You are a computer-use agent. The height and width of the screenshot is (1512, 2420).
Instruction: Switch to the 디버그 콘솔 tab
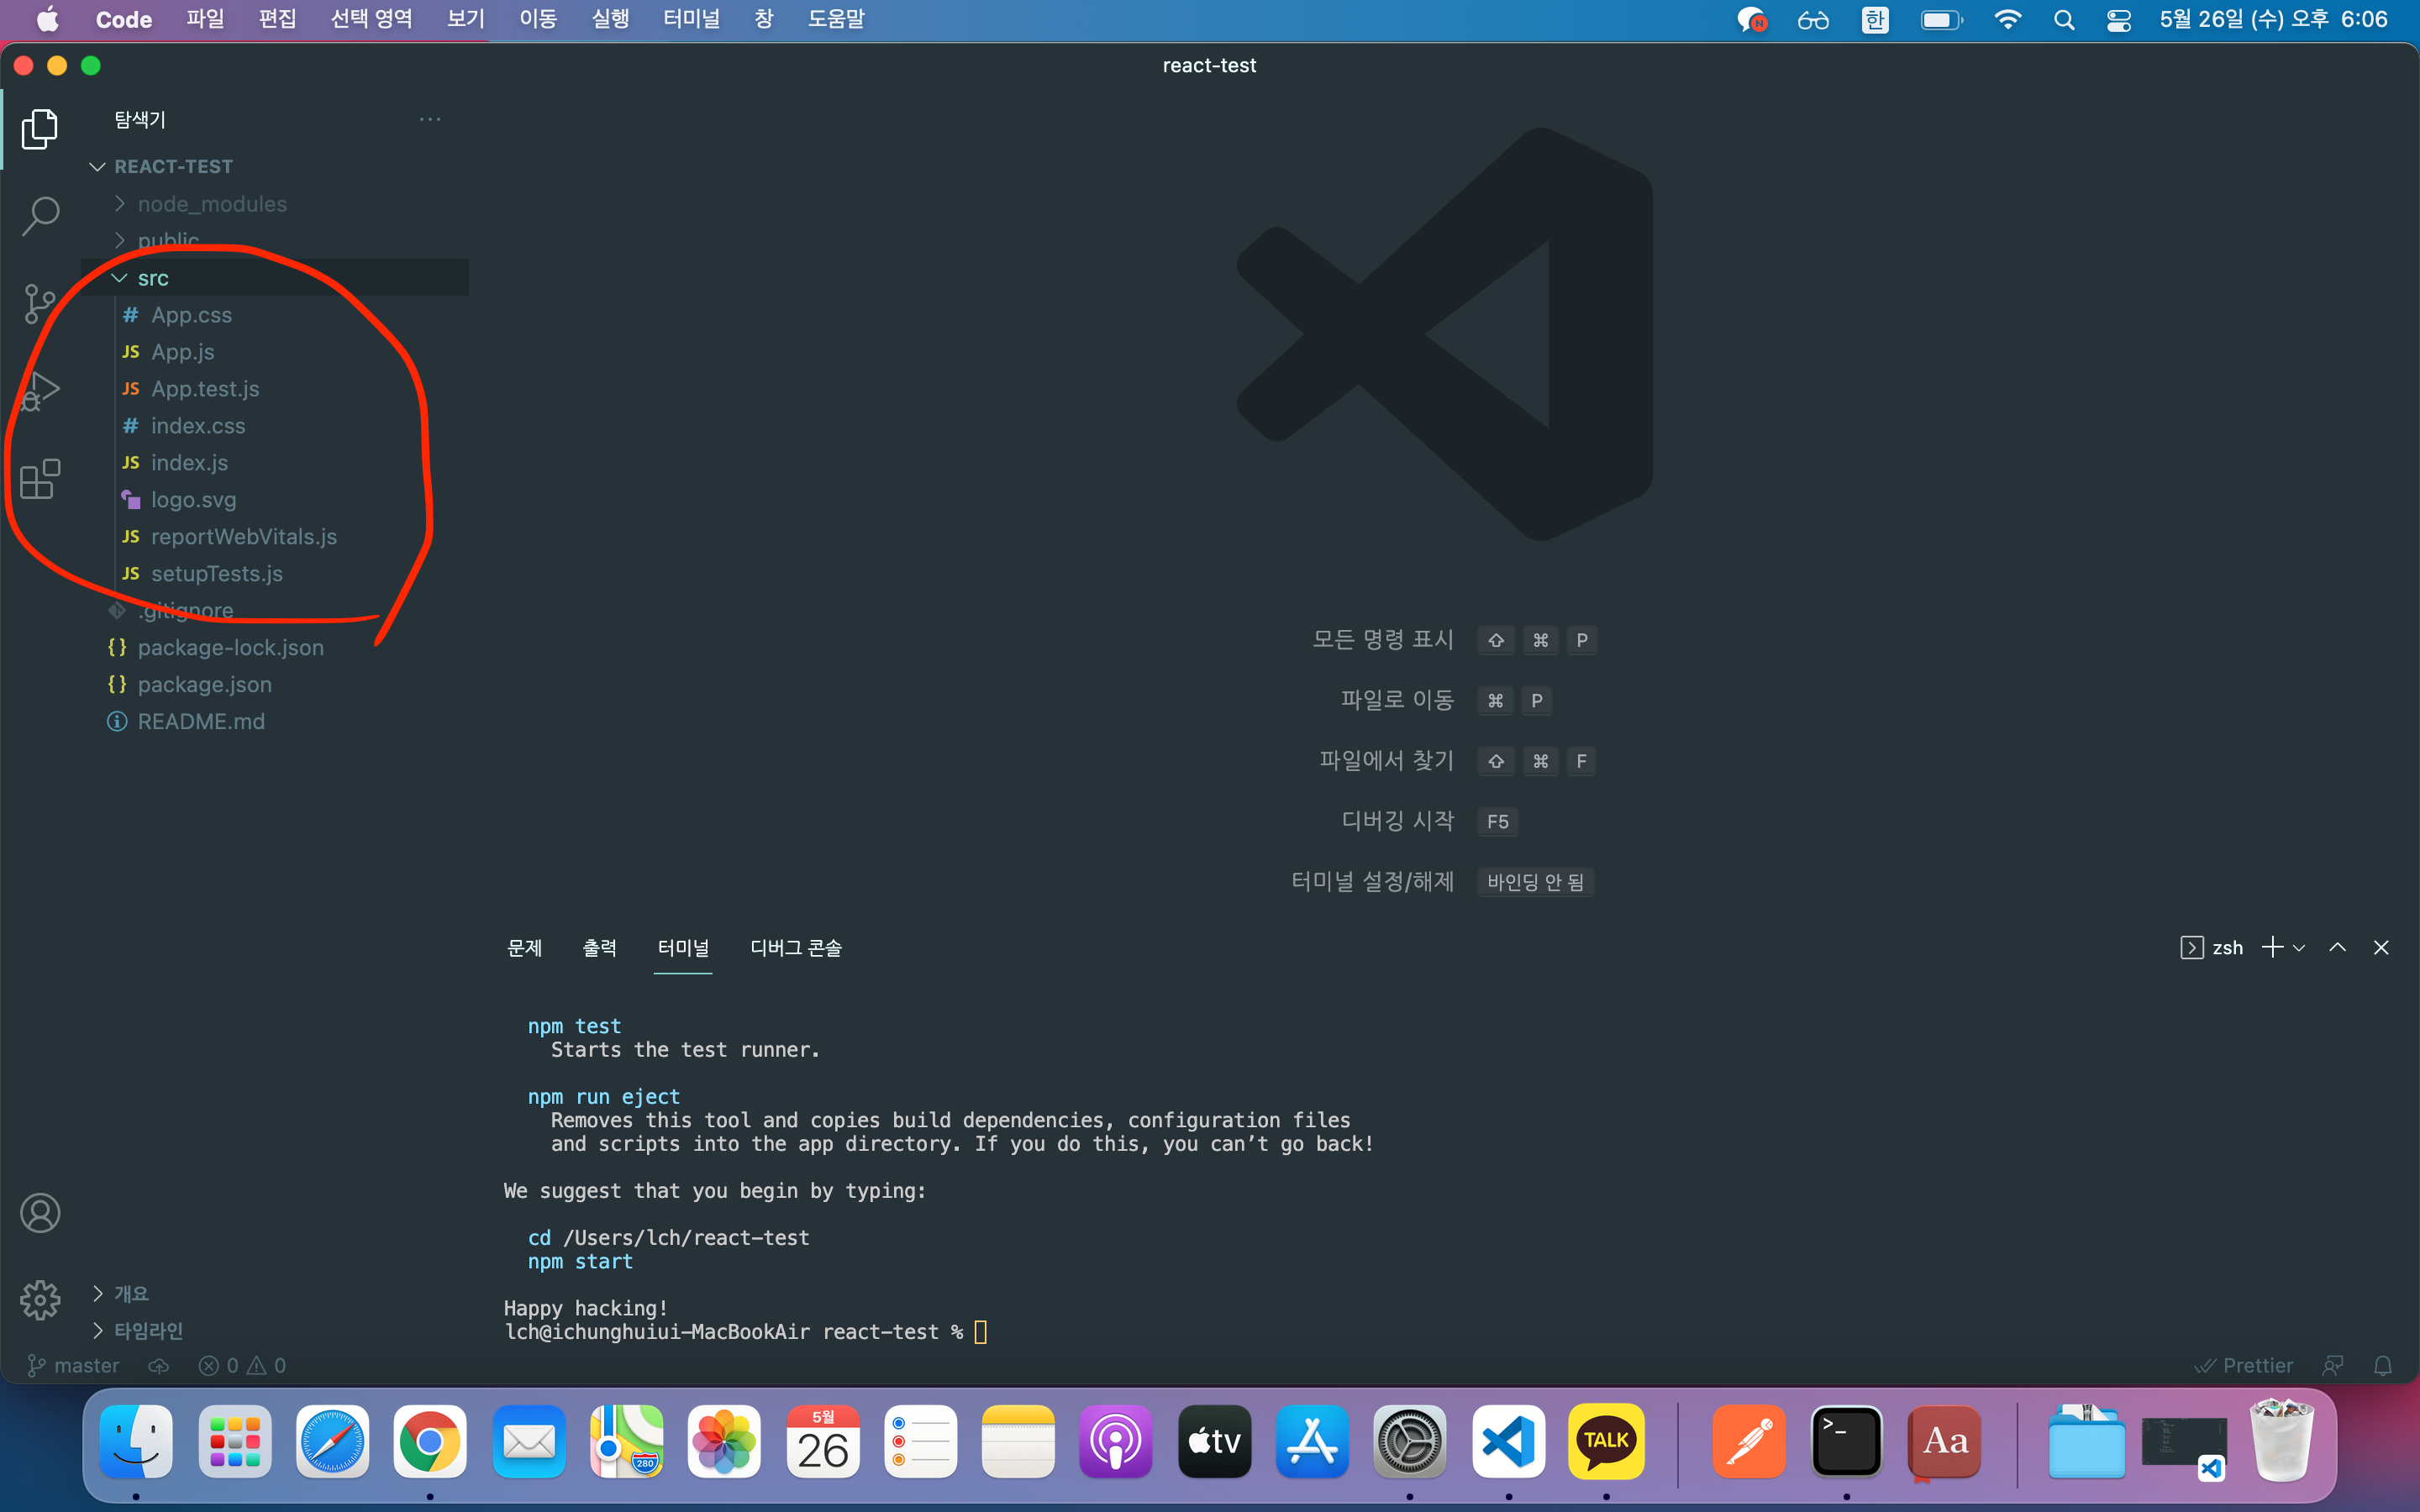[x=795, y=948]
